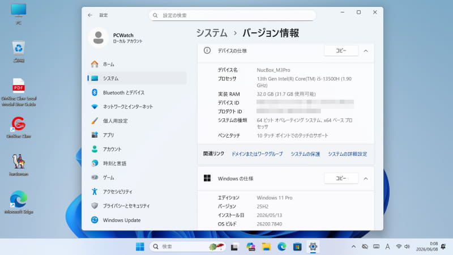Image resolution: width=453 pixels, height=255 pixels.
Task: Click the アクセシビリティ figure icon
Action: click(x=95, y=192)
